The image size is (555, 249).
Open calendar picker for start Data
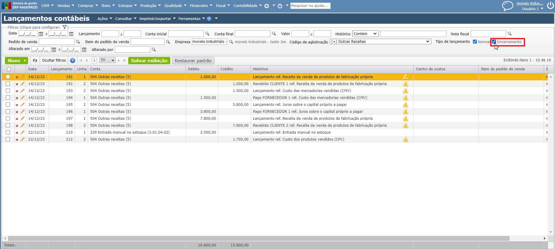click(41, 34)
